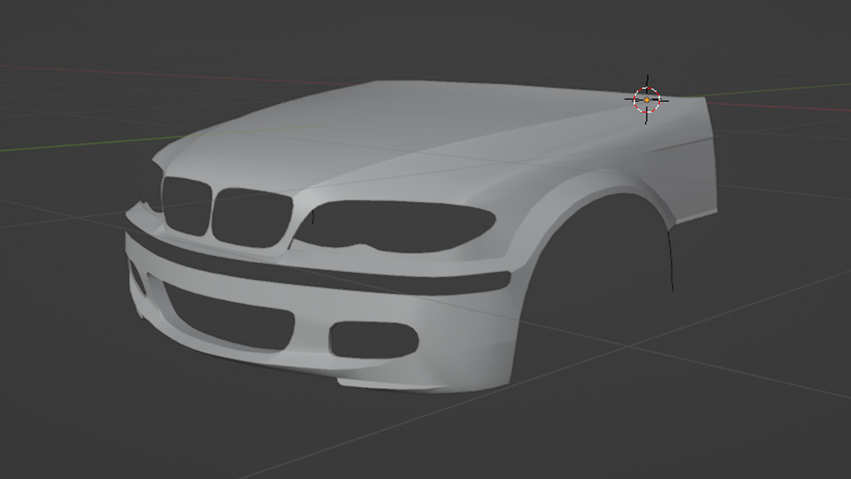Click the fog light opening on bumper
Viewport: 851px width, 479px height.
(374, 340)
